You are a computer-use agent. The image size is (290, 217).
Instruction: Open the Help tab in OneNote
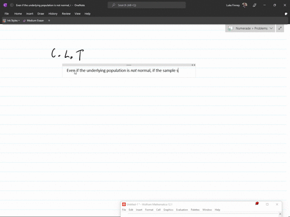pos(88,14)
